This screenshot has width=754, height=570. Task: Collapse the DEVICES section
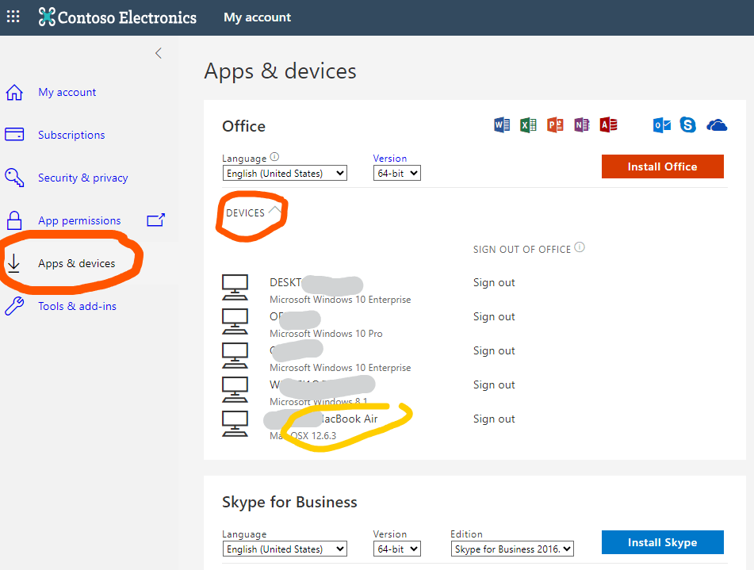click(253, 212)
